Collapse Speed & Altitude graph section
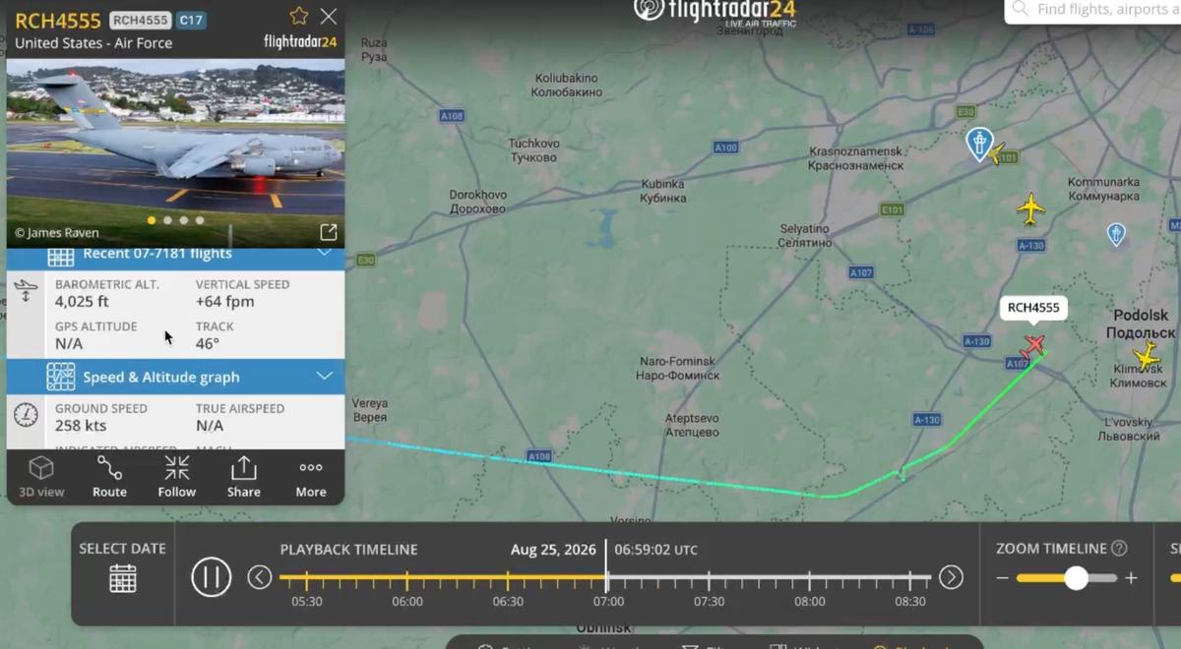This screenshot has height=649, width=1181. 324,377
